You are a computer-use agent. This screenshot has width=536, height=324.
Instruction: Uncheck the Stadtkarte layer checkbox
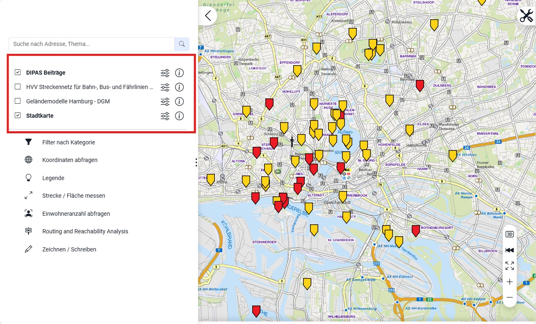point(18,116)
